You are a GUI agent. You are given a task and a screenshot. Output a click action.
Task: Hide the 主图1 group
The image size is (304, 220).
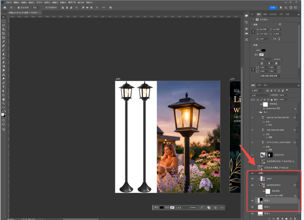coord(252,173)
